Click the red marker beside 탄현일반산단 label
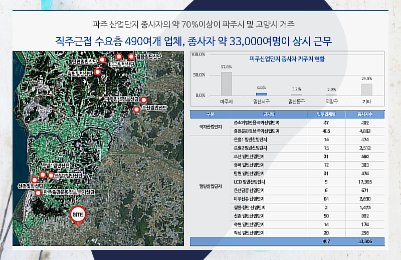Viewport: 401px width, 260px height. tap(102, 59)
